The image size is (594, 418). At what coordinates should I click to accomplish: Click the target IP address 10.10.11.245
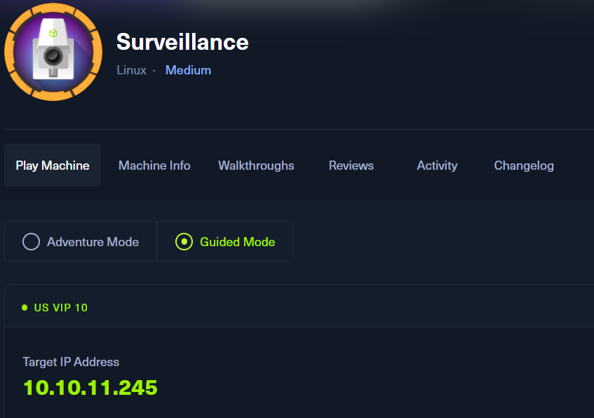coord(90,387)
